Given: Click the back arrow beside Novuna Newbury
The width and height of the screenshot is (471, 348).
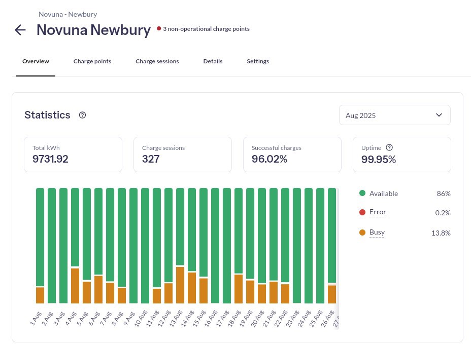Looking at the screenshot, I should tap(20, 30).
